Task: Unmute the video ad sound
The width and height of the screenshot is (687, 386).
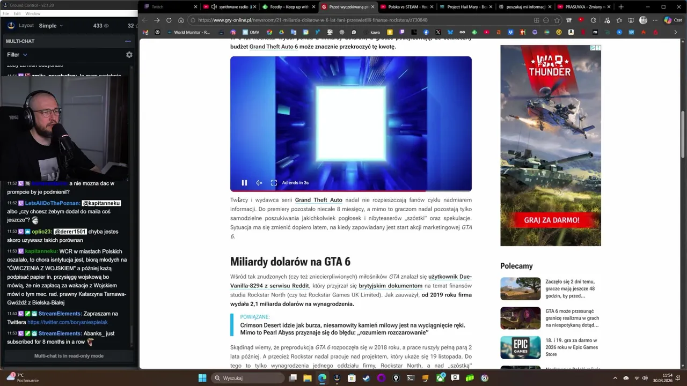Action: click(259, 183)
